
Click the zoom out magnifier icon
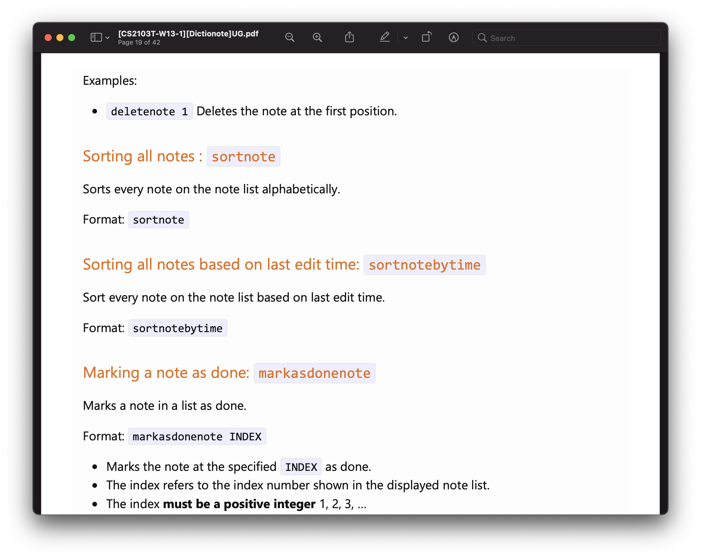pos(289,38)
